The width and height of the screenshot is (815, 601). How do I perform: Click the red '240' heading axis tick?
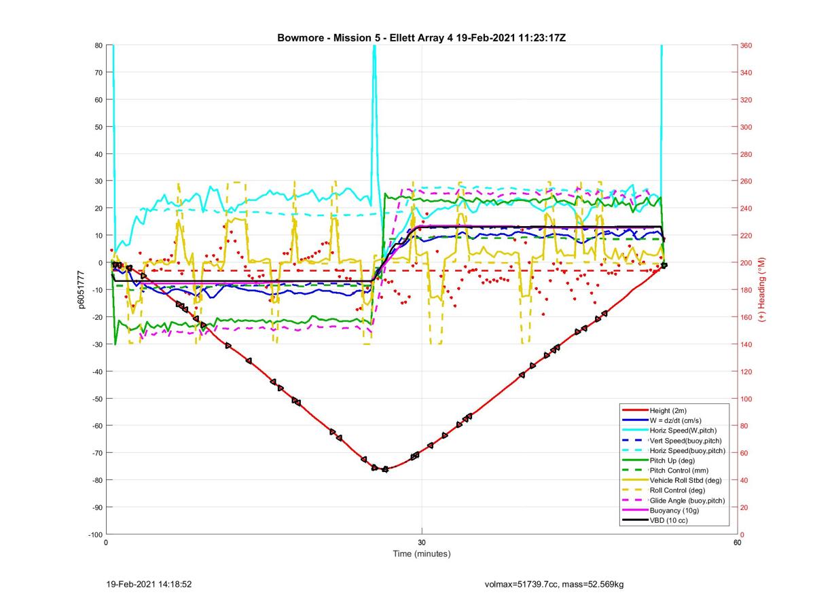[x=747, y=208]
